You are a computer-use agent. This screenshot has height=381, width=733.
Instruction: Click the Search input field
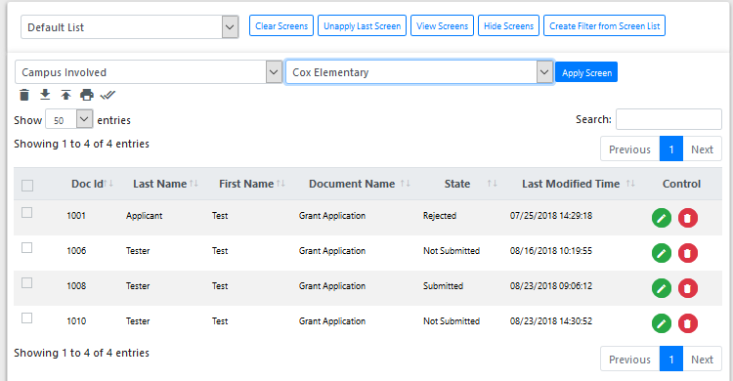[x=668, y=119]
